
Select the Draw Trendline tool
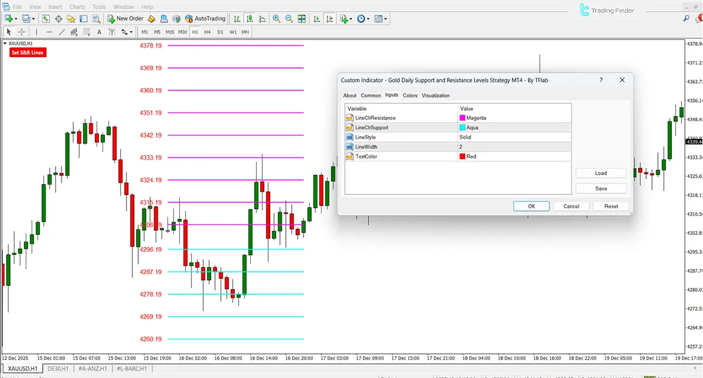click(63, 32)
